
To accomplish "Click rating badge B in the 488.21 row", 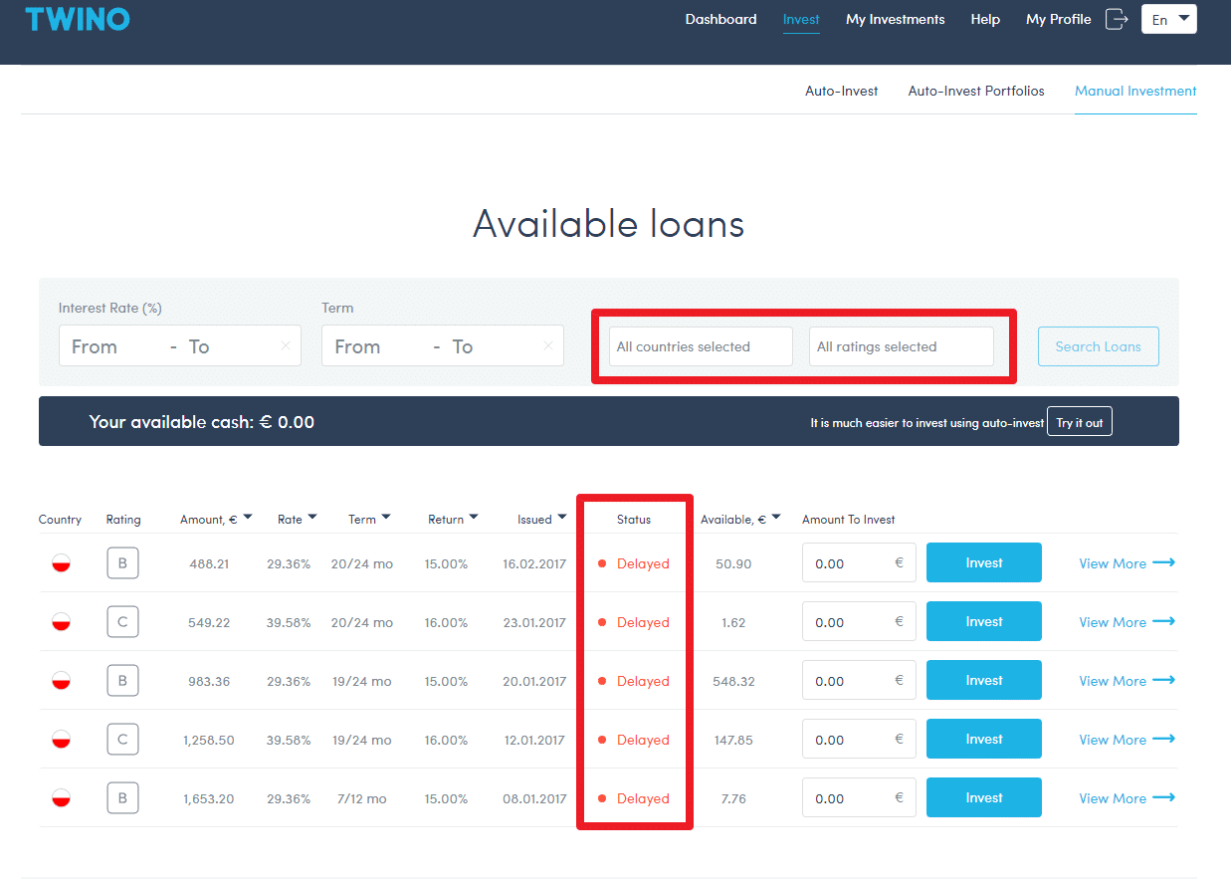I will pyautogui.click(x=122, y=563).
